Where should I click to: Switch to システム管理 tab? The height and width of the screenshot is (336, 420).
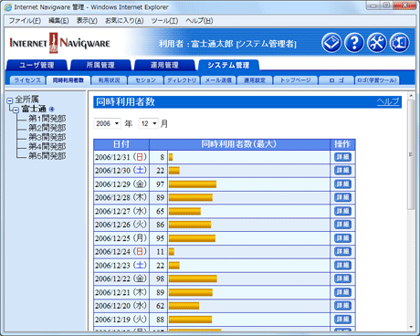click(228, 65)
